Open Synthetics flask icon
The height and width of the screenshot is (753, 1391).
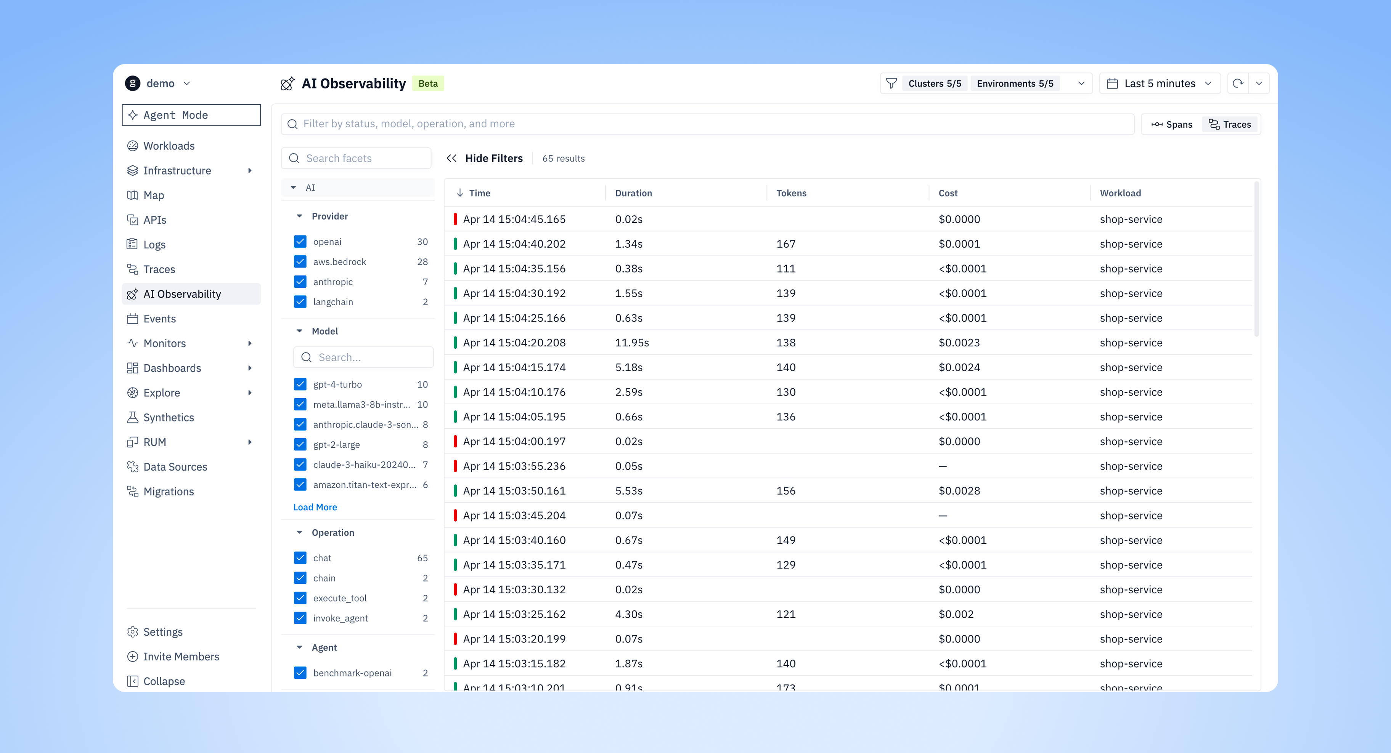click(x=132, y=417)
